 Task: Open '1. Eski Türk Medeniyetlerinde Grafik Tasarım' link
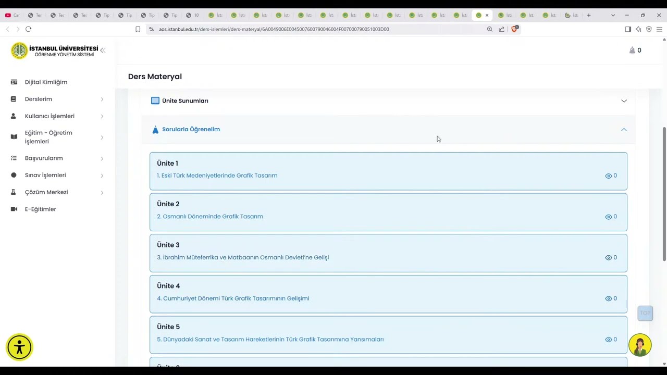click(x=217, y=176)
